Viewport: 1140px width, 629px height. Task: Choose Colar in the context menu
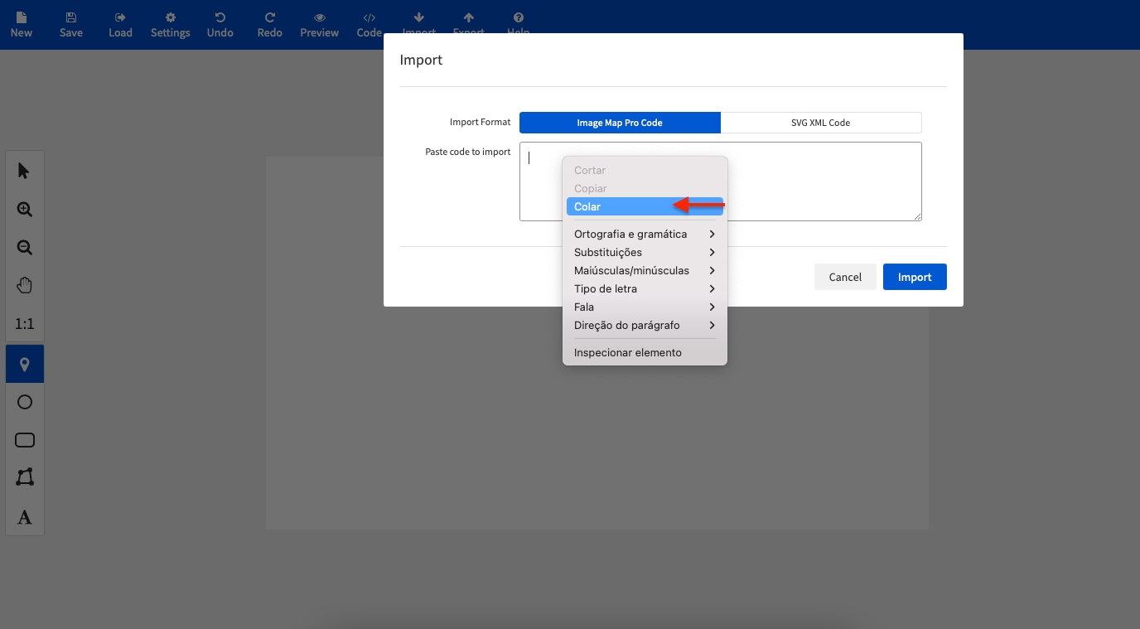coord(645,206)
